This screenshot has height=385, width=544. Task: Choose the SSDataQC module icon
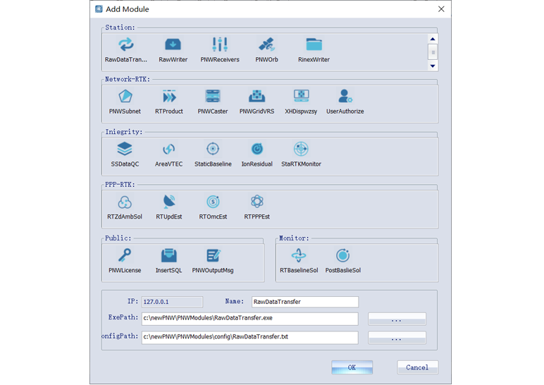coord(125,149)
